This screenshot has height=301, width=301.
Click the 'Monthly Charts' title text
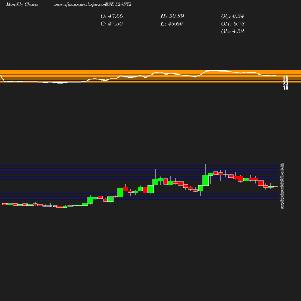click(x=22, y=5)
